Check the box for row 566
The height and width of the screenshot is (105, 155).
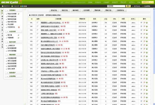click(37, 79)
